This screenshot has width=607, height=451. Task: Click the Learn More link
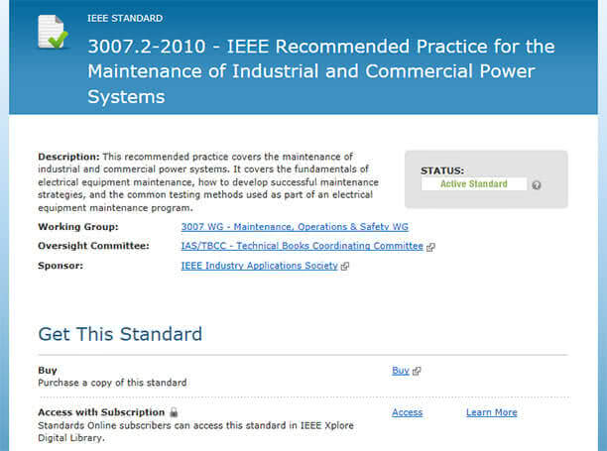492,412
